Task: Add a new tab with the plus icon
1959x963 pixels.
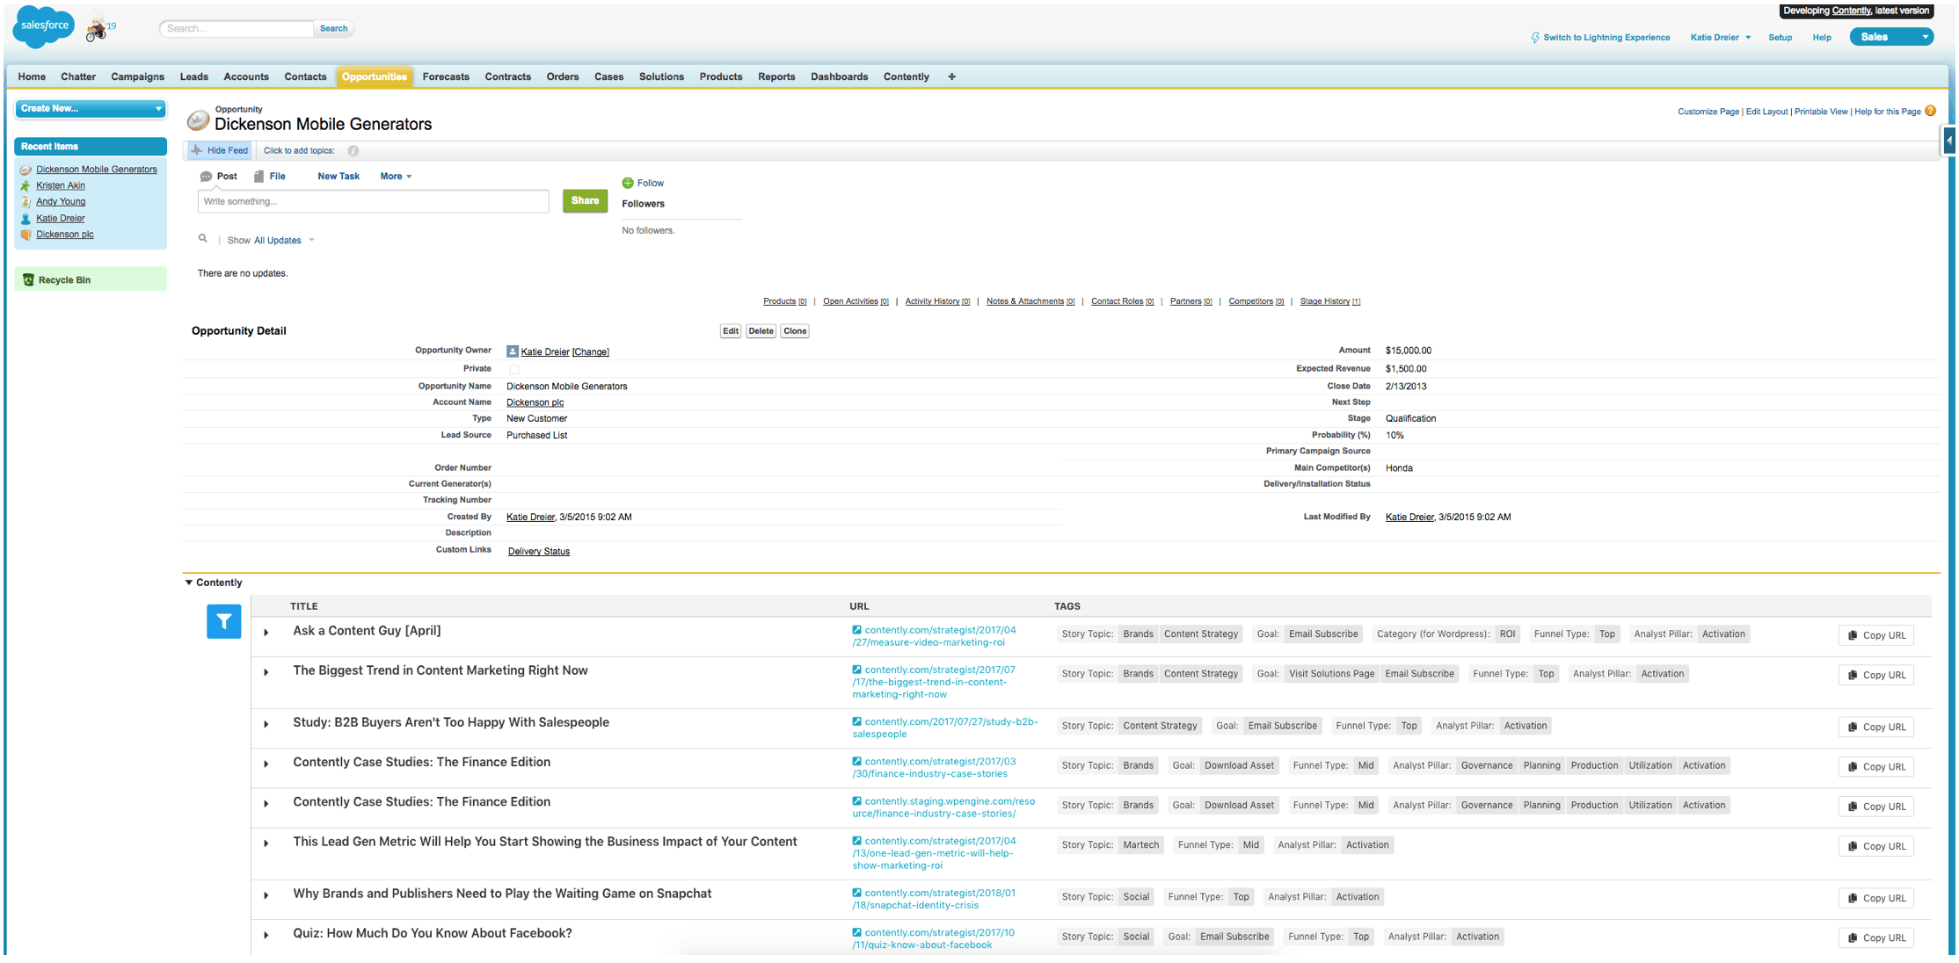Action: (x=951, y=76)
